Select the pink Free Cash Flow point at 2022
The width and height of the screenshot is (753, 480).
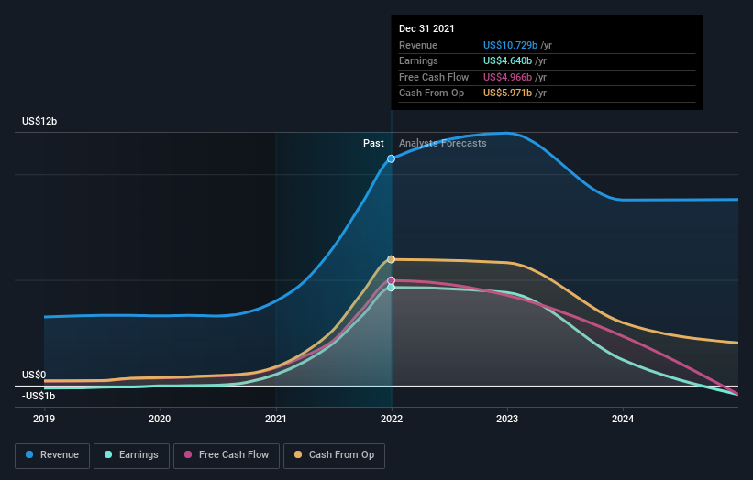(x=392, y=280)
